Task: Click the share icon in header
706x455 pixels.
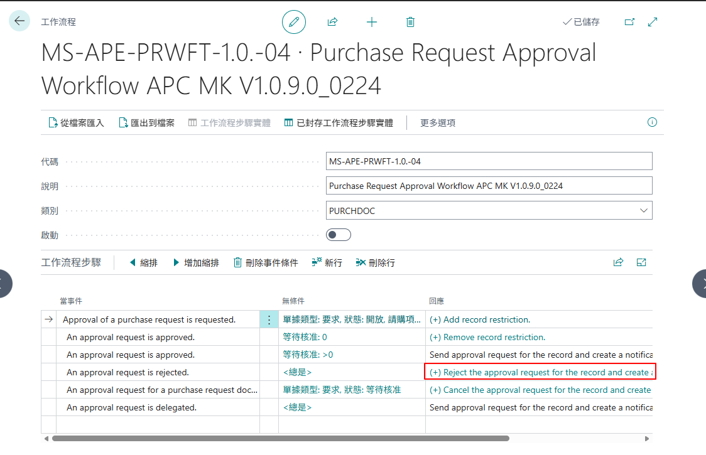Action: coord(332,21)
